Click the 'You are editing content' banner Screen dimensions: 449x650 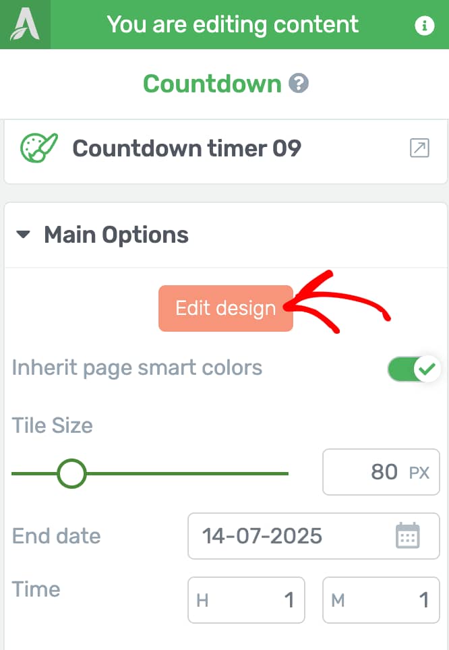[x=233, y=24]
